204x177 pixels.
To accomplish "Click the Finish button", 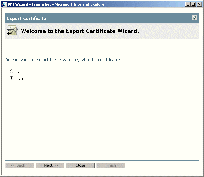I will (111, 165).
